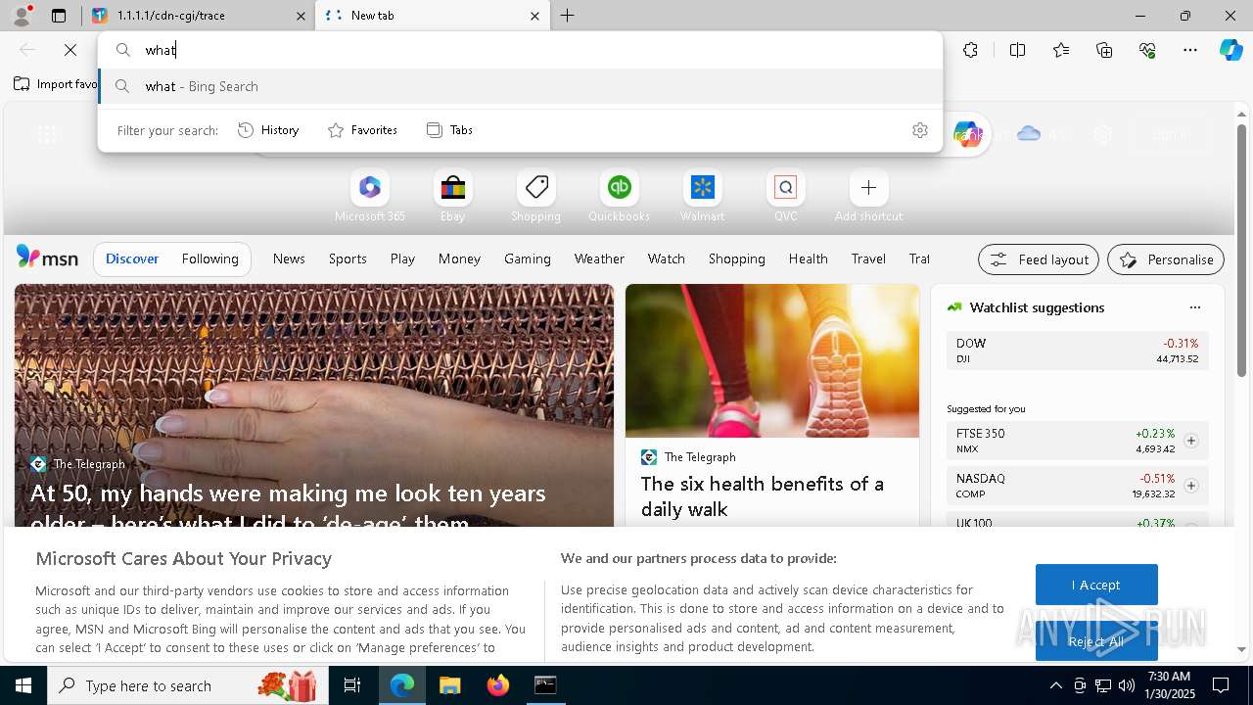Open the terminal window from taskbar

click(545, 685)
